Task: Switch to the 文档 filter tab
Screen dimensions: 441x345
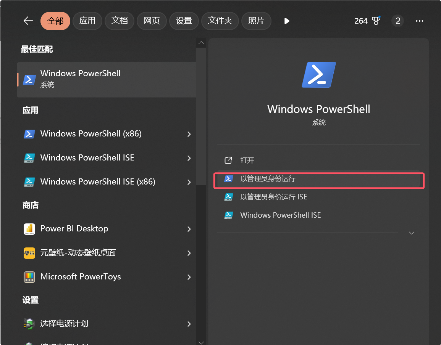Action: tap(120, 21)
